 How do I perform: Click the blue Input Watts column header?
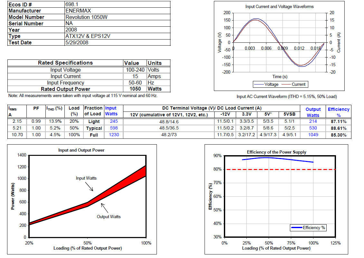click(x=111, y=111)
